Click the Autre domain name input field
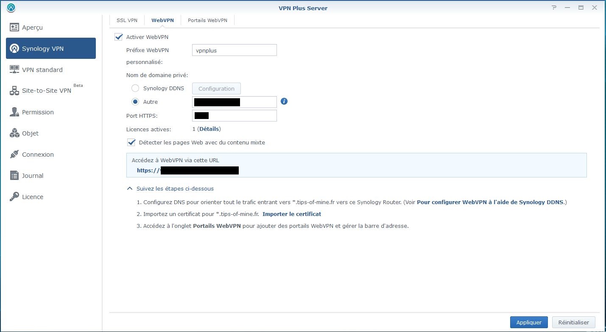The height and width of the screenshot is (332, 606). pyautogui.click(x=235, y=102)
